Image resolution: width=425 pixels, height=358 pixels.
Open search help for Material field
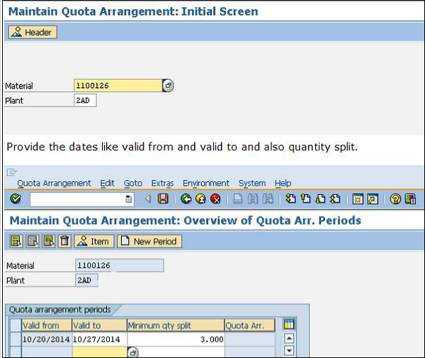coord(168,86)
